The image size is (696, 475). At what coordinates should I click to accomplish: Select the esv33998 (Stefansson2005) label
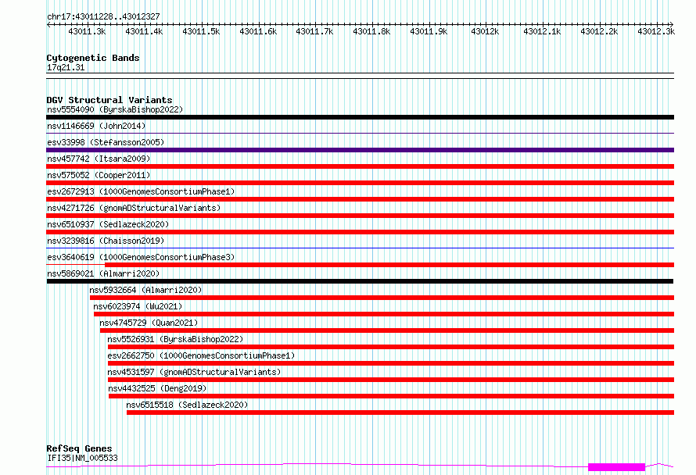106,142
